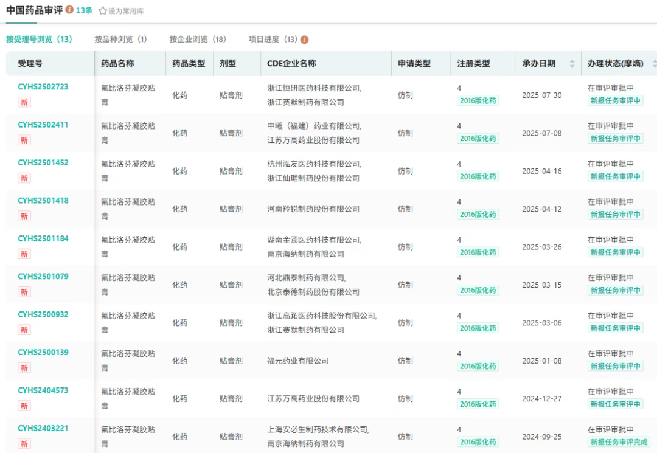The image size is (657, 453).
Task: Open acceptance number CYHS2502723 link
Action: pos(43,87)
